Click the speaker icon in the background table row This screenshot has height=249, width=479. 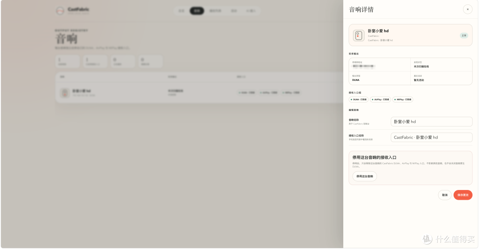pos(64,93)
